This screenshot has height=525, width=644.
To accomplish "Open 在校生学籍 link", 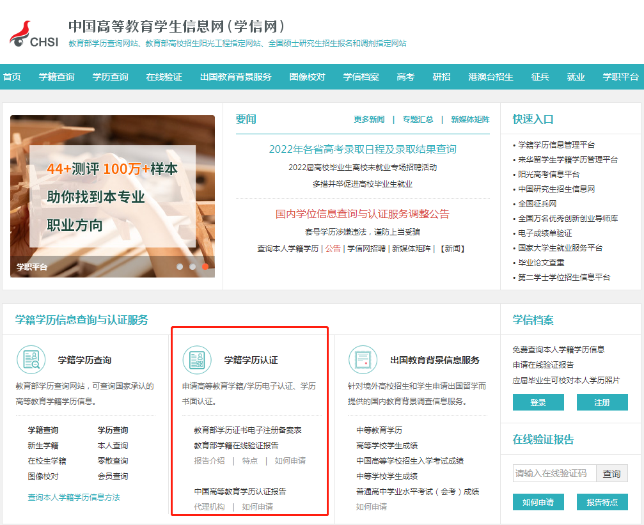I will [x=47, y=461].
